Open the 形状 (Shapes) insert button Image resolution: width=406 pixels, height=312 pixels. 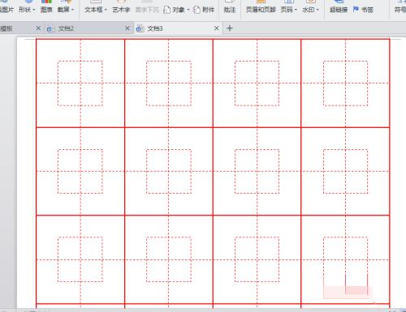[24, 10]
